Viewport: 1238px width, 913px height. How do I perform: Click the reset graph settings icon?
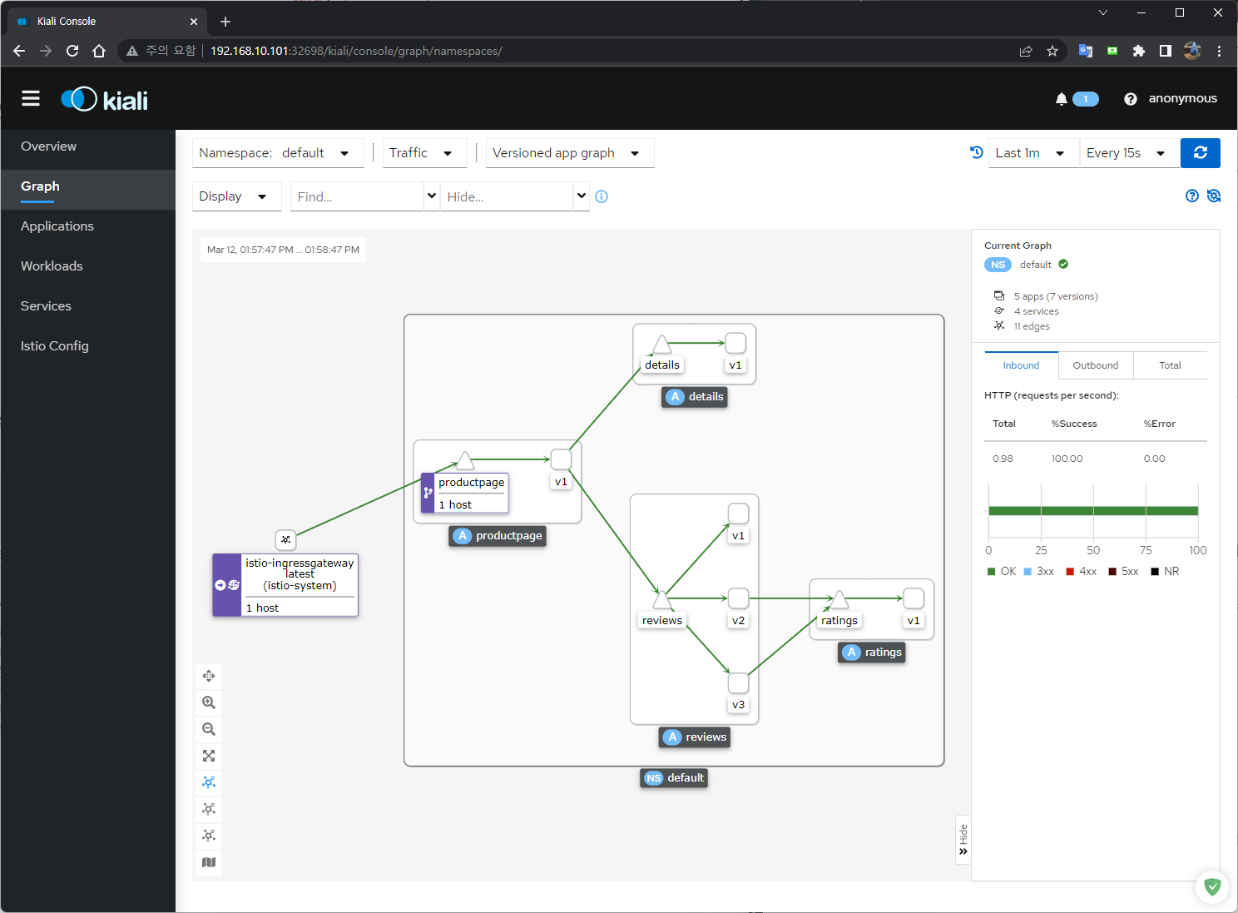(1214, 196)
